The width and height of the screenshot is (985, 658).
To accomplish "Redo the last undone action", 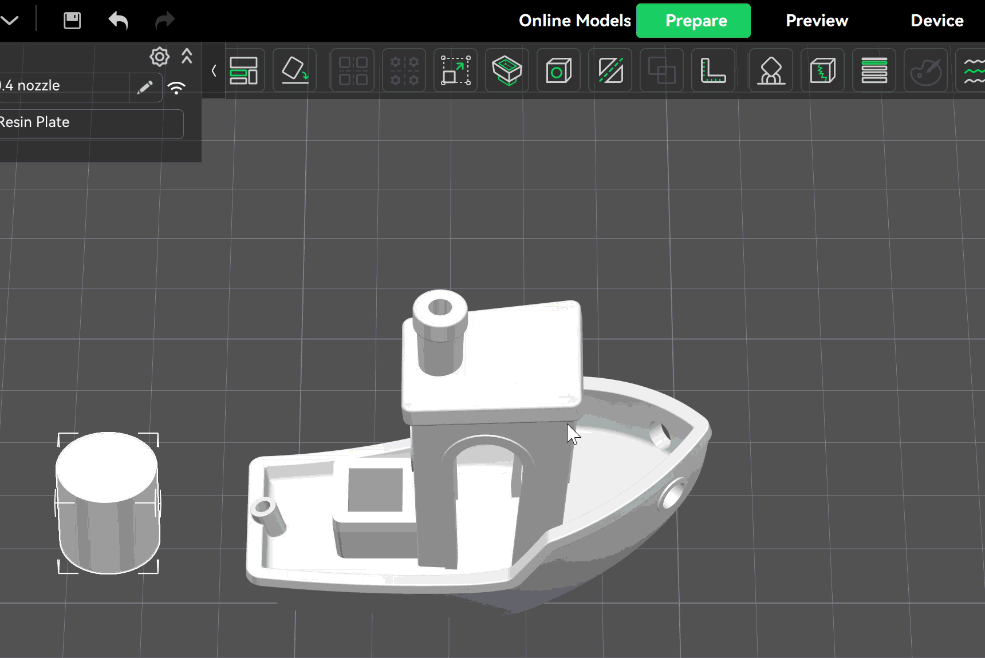I will click(165, 21).
